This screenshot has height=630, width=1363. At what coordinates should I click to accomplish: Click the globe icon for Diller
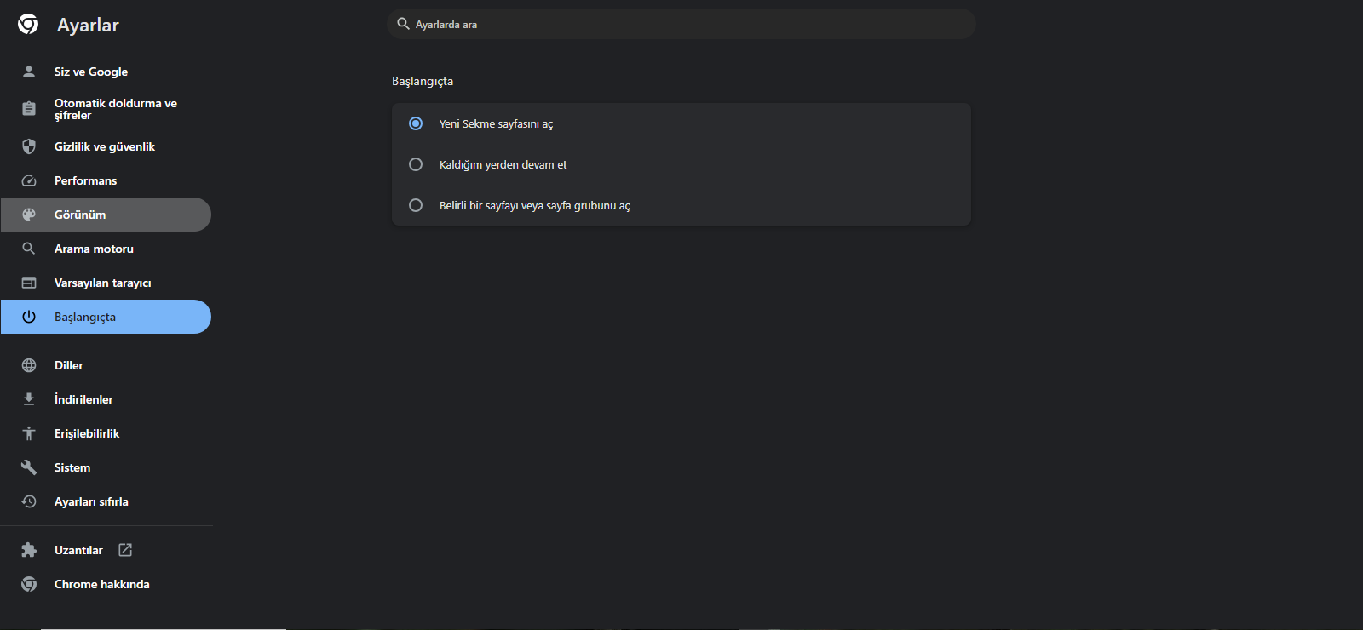[x=29, y=365]
